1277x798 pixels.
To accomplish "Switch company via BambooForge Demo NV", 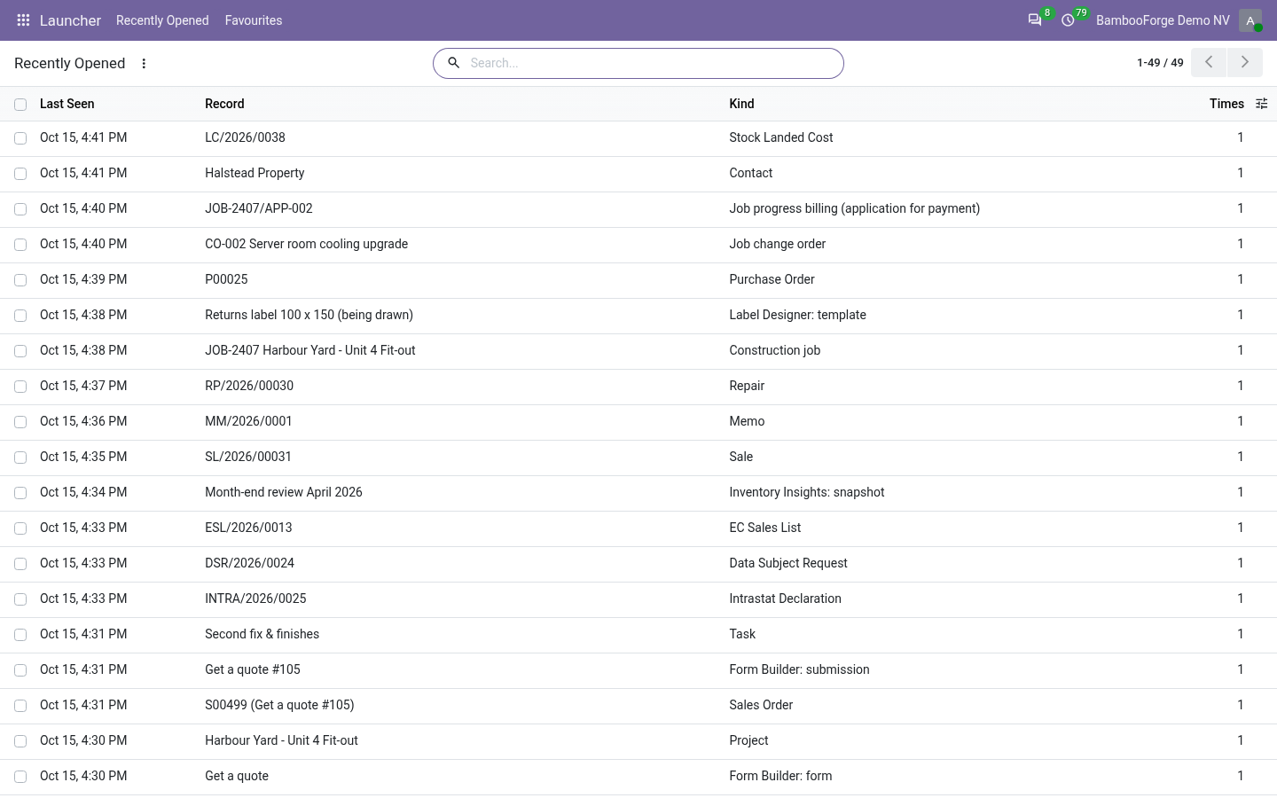I will coord(1163,20).
